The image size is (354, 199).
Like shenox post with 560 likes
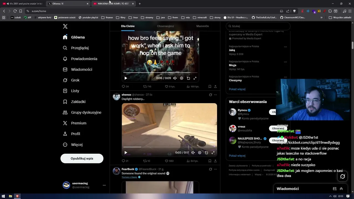(169, 161)
